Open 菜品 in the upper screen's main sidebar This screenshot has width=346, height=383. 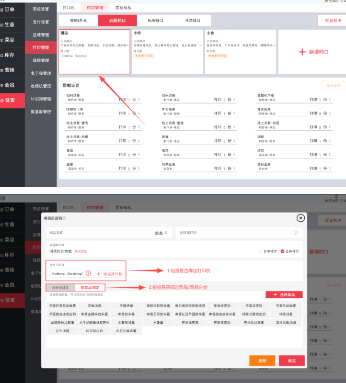[13, 40]
